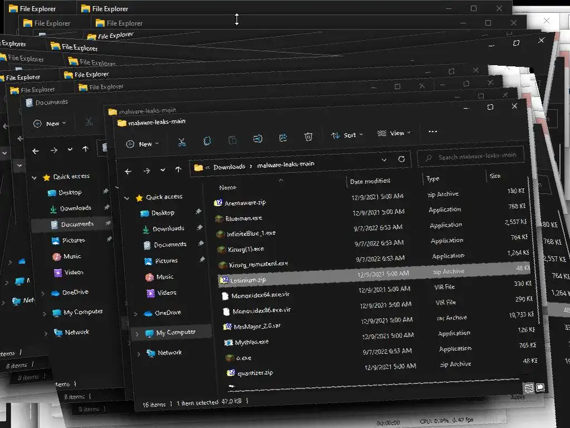
Task: Click the forward arrow in the Documents window
Action: [54, 150]
